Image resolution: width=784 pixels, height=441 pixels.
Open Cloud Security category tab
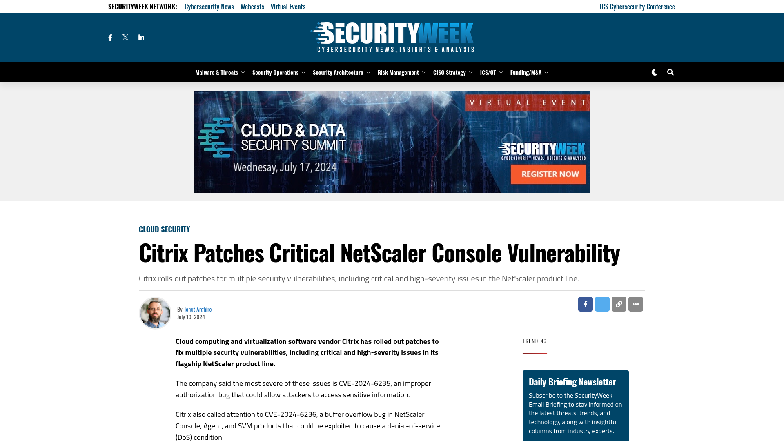point(164,229)
